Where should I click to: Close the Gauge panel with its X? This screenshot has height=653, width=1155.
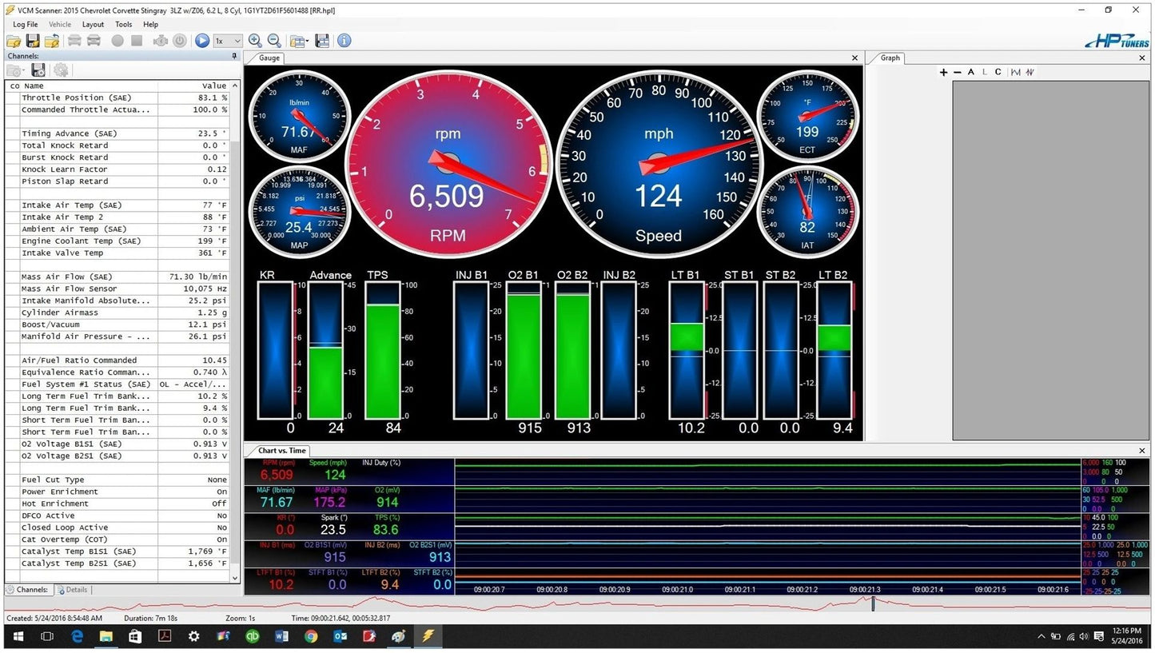(854, 58)
